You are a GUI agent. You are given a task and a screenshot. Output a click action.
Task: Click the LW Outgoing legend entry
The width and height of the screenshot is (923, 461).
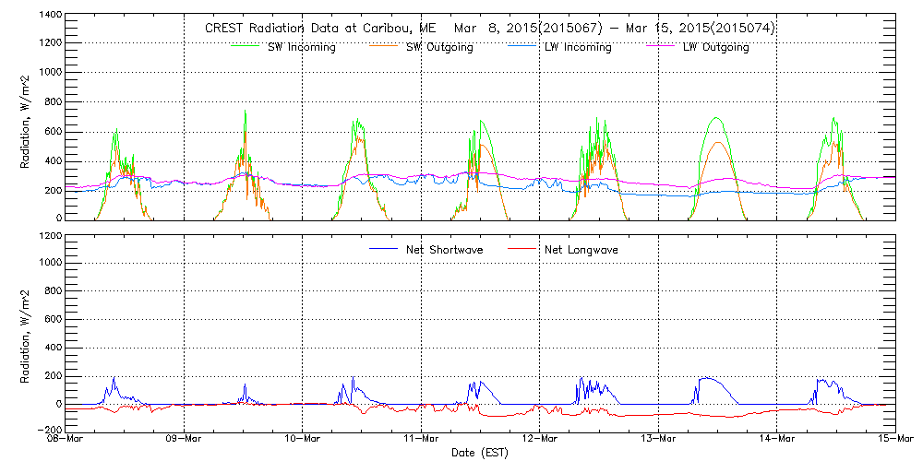point(715,47)
